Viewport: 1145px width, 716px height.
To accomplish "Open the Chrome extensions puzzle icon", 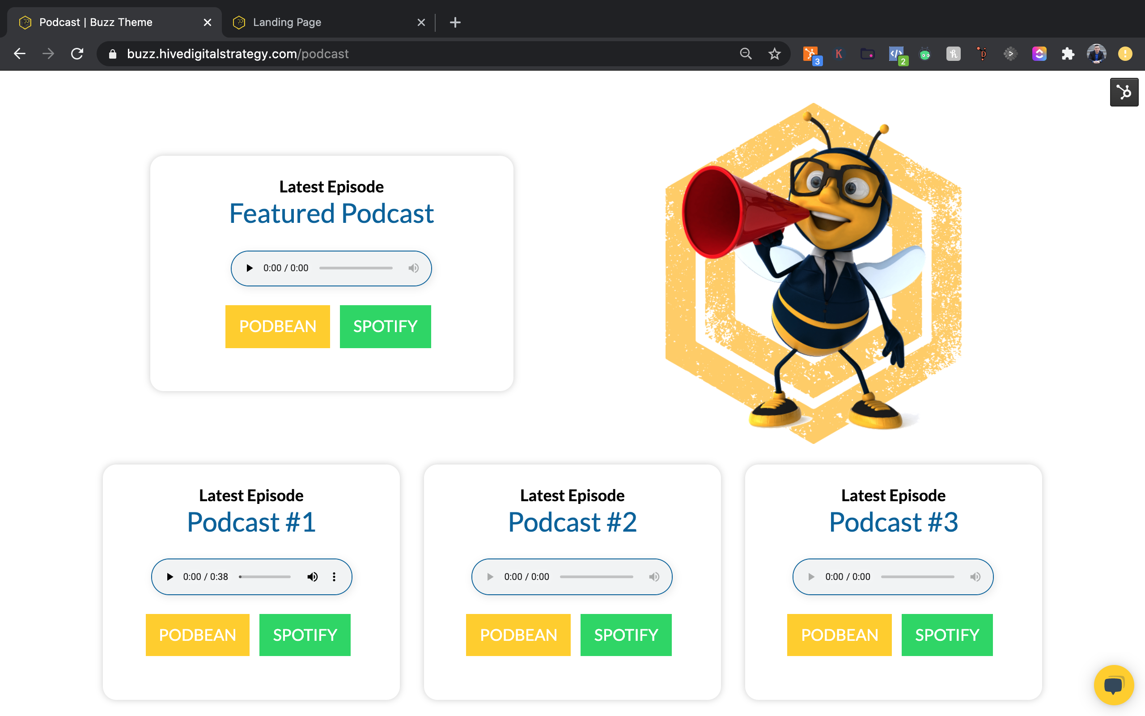I will (x=1068, y=54).
